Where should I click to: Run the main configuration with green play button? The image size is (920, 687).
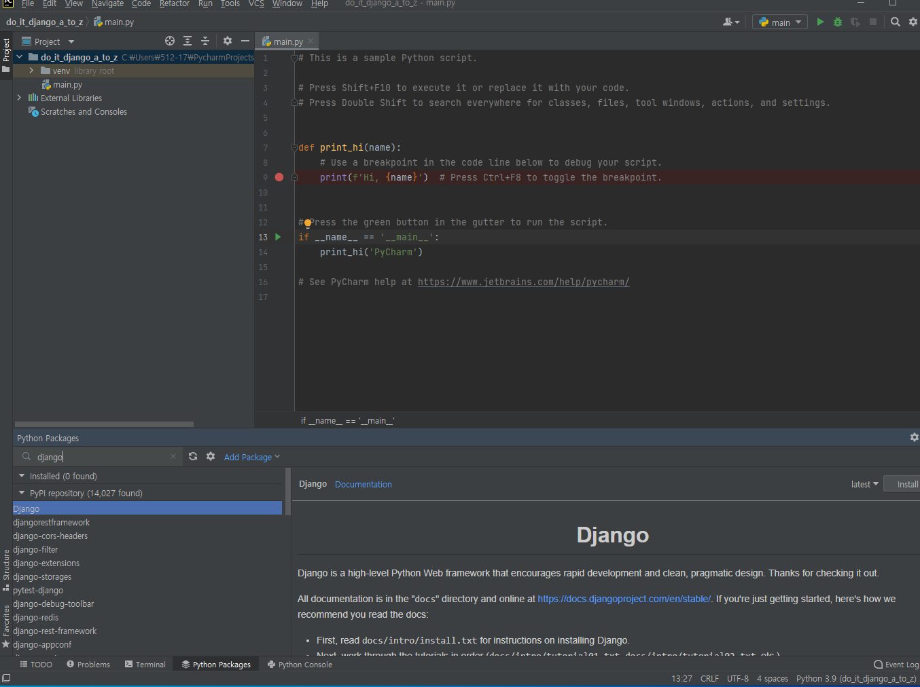point(820,22)
